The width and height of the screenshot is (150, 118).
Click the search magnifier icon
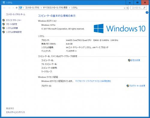tap(144, 8)
